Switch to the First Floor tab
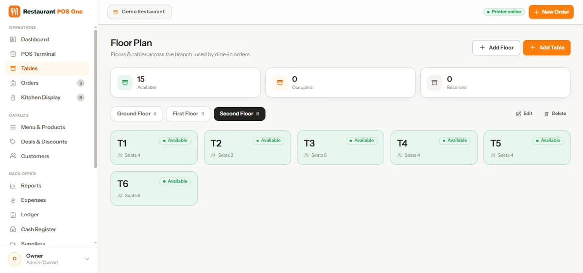Image resolution: width=583 pixels, height=273 pixels. tap(189, 113)
